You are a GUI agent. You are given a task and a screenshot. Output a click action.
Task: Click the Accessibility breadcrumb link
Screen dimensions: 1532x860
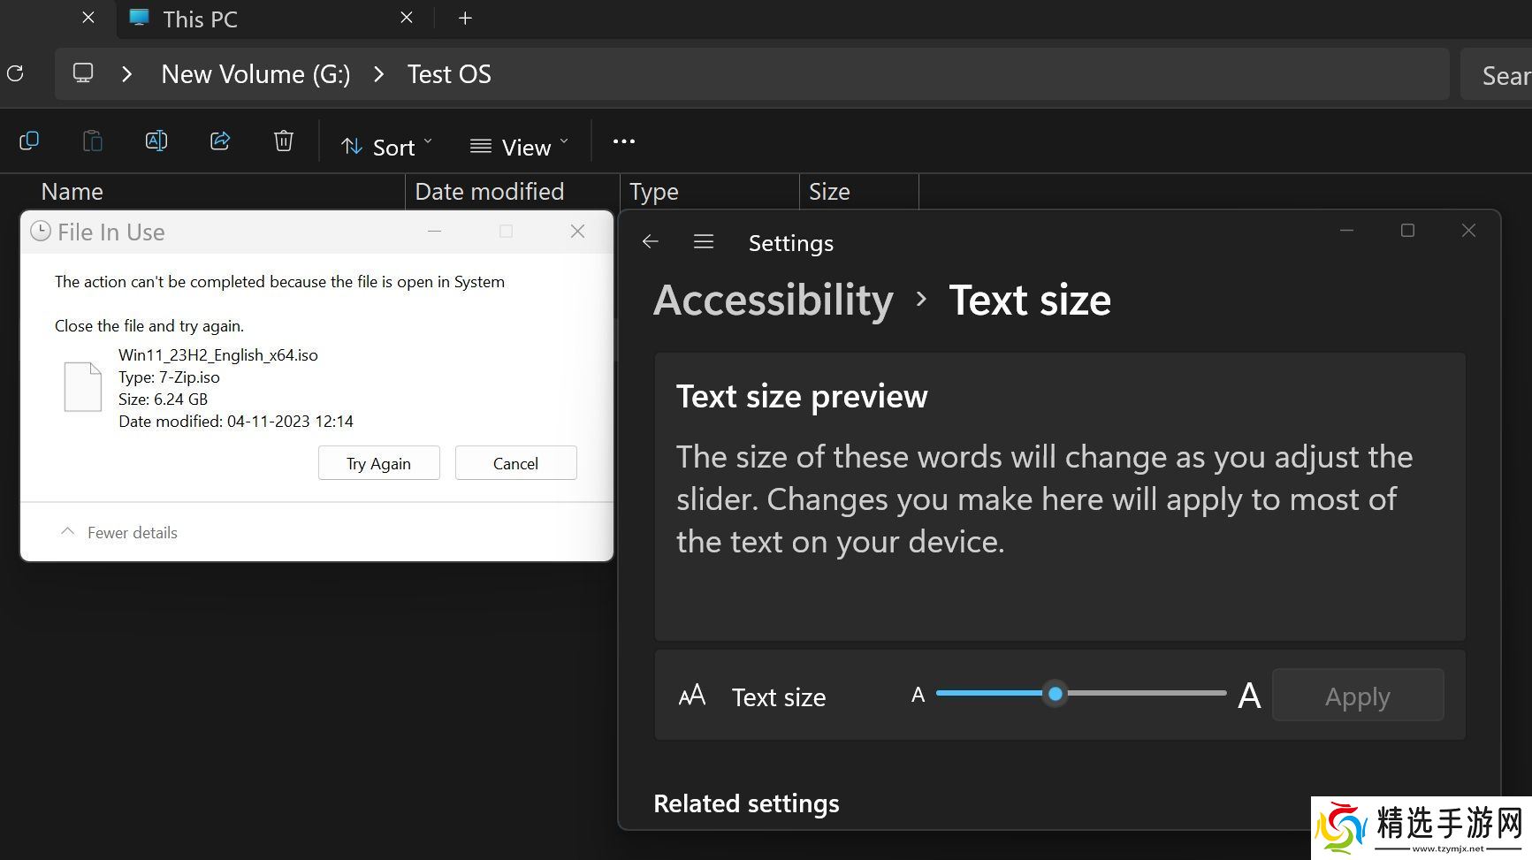click(774, 301)
